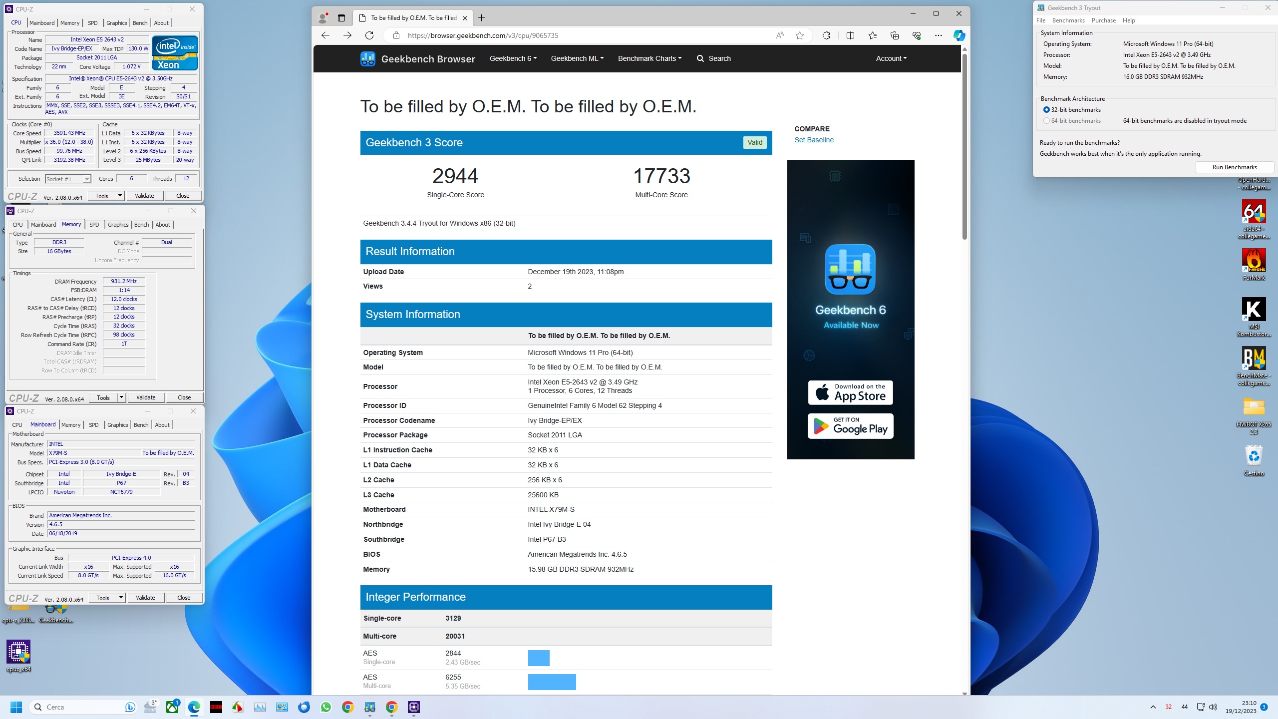Go back using the browser back arrow
This screenshot has height=719, width=1278.
pos(325,35)
